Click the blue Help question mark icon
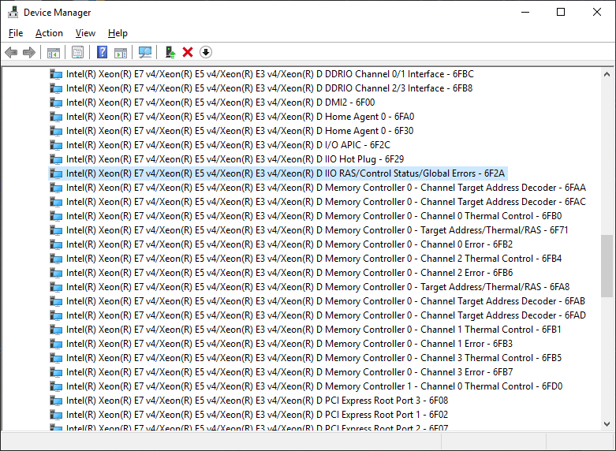 pos(103,52)
